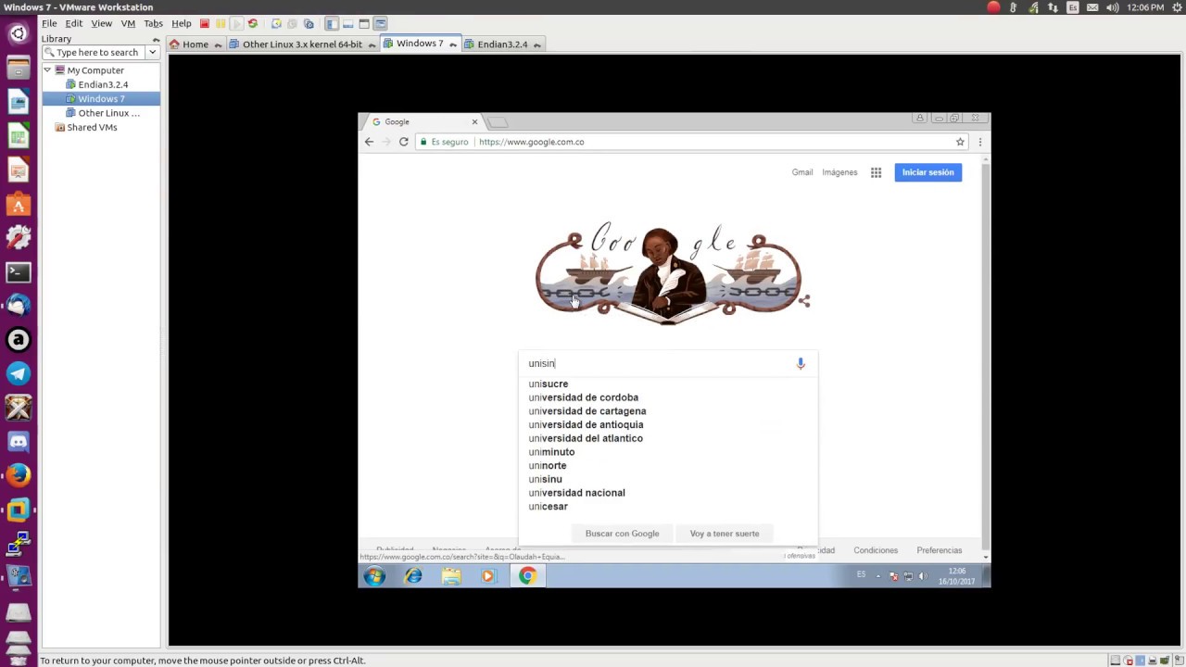1186x667 pixels.
Task: Open the Help menu
Action: coord(182,23)
